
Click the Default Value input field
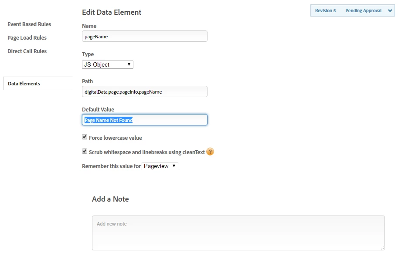click(x=145, y=120)
